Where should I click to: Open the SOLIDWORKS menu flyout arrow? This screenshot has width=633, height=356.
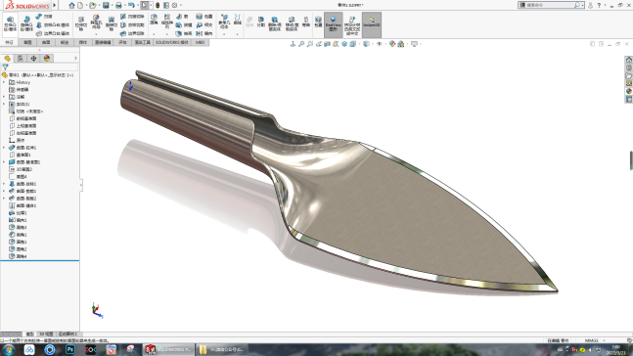click(x=55, y=5)
